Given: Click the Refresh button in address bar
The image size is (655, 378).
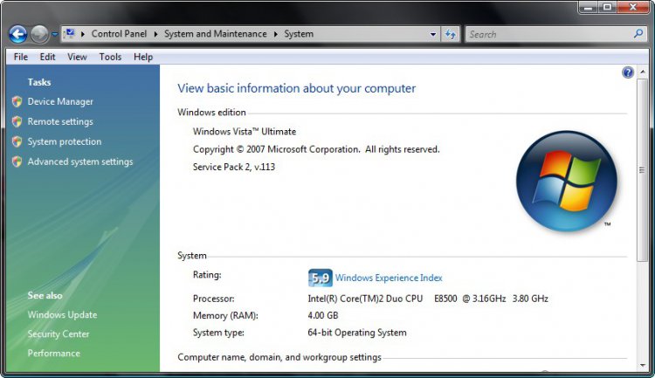Looking at the screenshot, I should click(450, 34).
